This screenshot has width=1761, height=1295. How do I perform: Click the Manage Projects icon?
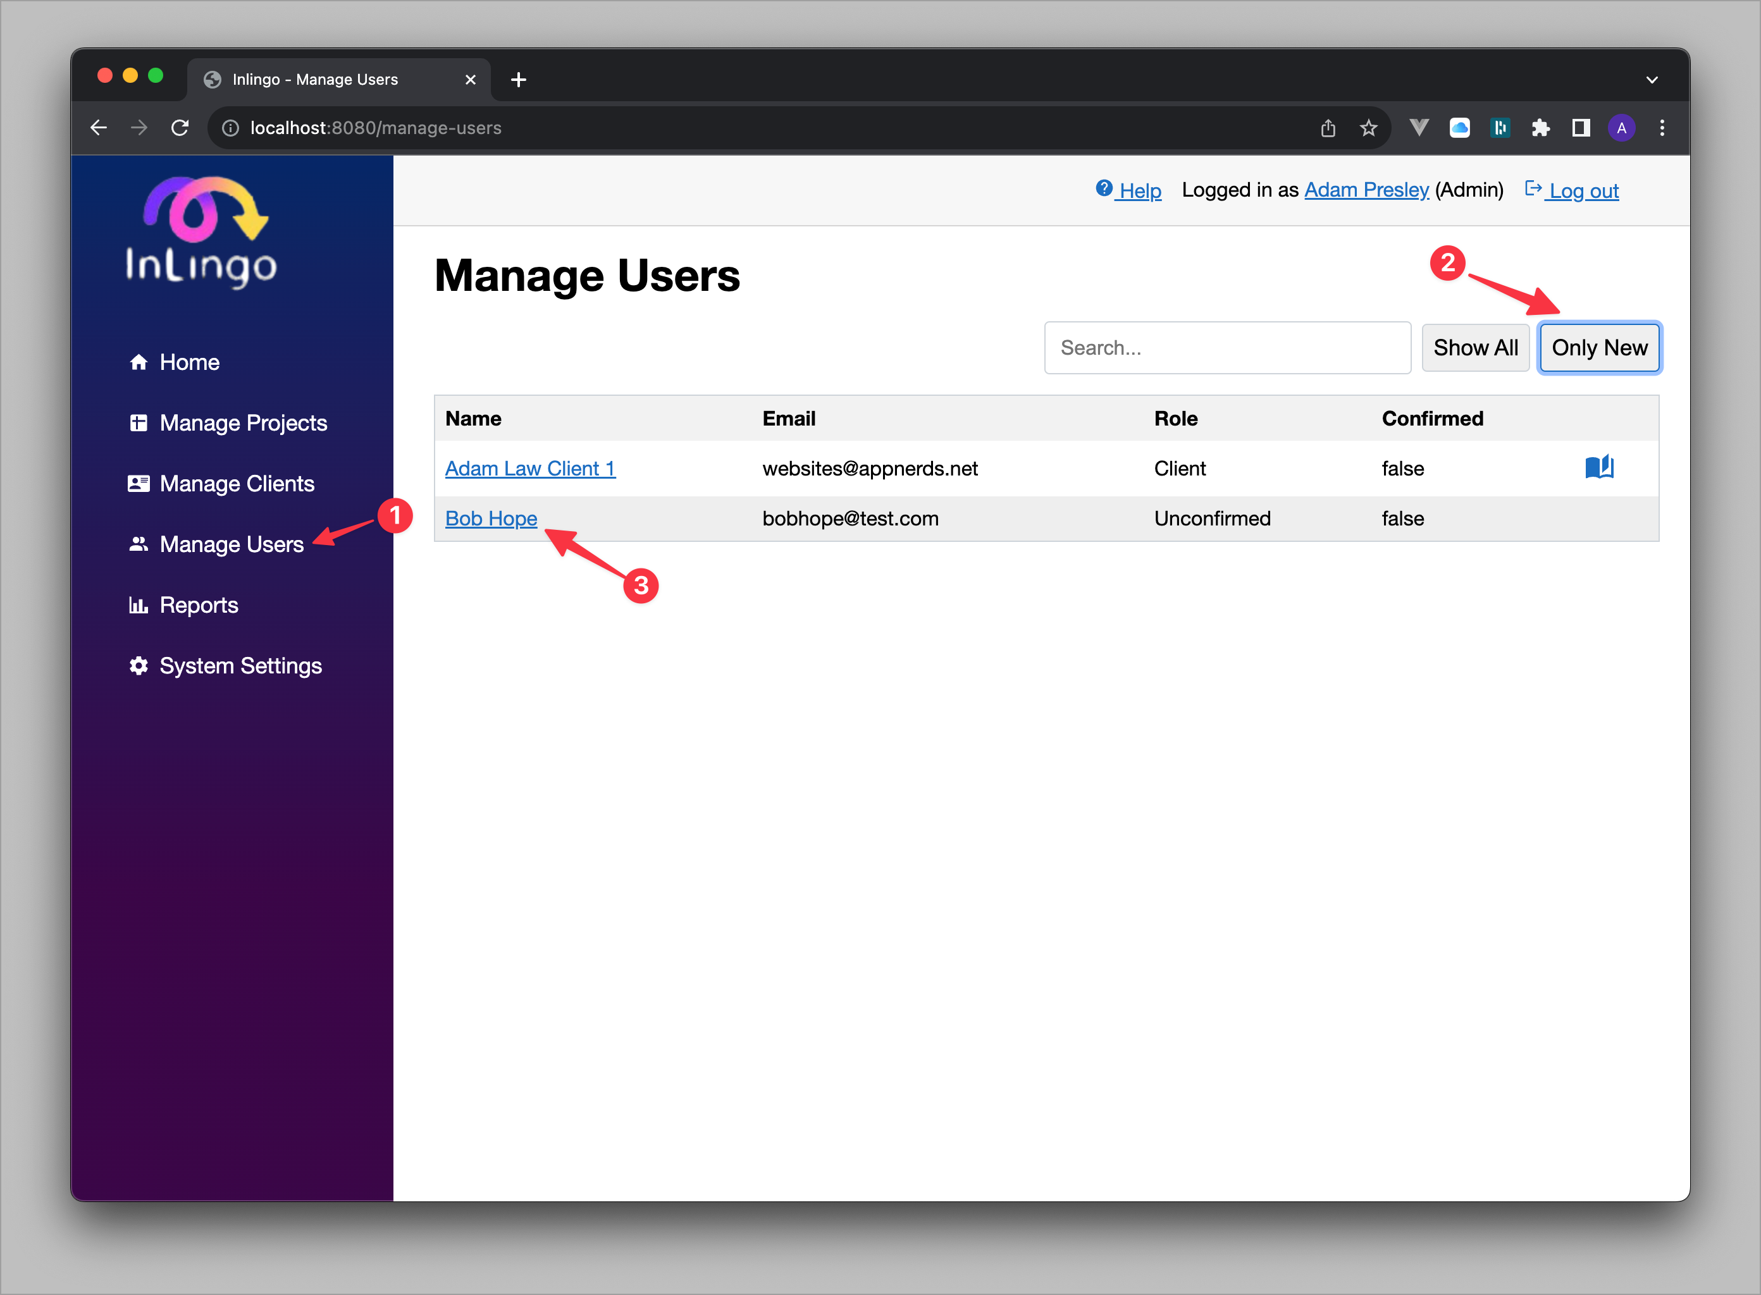point(140,422)
